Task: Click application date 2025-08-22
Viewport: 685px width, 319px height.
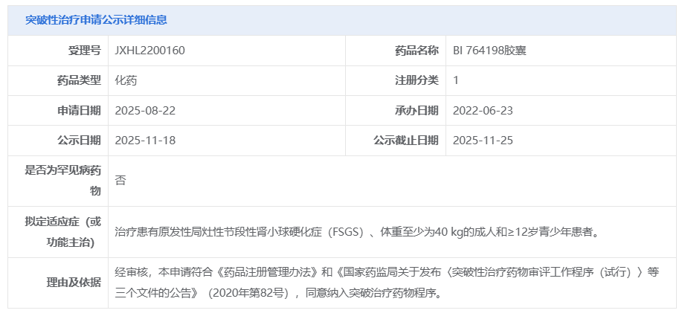Action: click(x=145, y=111)
